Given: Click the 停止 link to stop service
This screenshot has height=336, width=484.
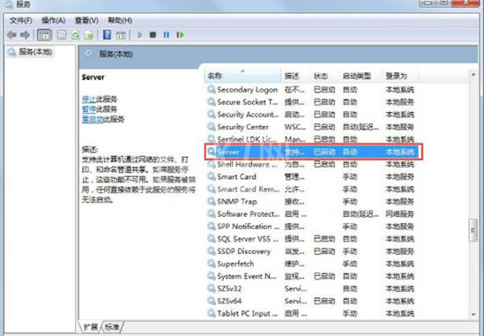Looking at the screenshot, I should [x=89, y=99].
